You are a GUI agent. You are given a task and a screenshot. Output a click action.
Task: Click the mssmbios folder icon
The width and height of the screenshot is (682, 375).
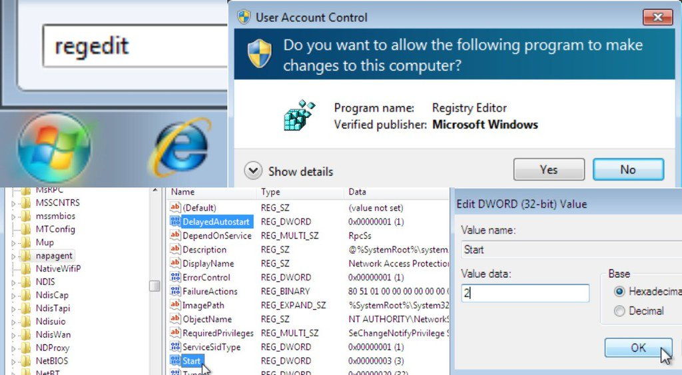pyautogui.click(x=26, y=216)
